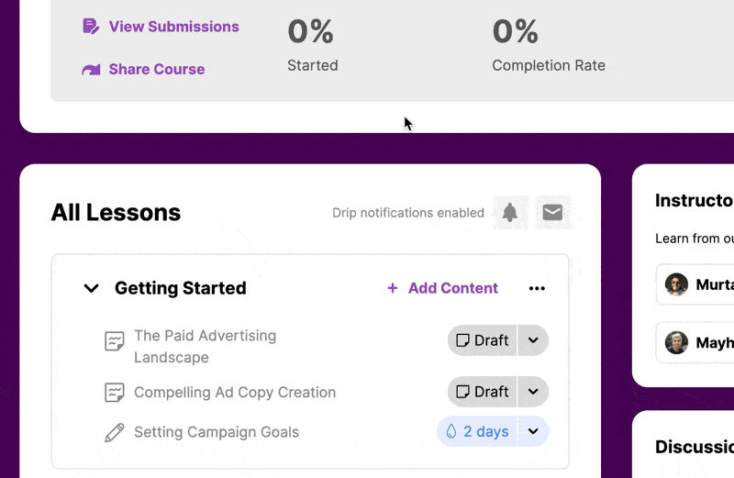Image resolution: width=734 pixels, height=478 pixels.
Task: Toggle the email envelope notification icon
Action: click(552, 213)
